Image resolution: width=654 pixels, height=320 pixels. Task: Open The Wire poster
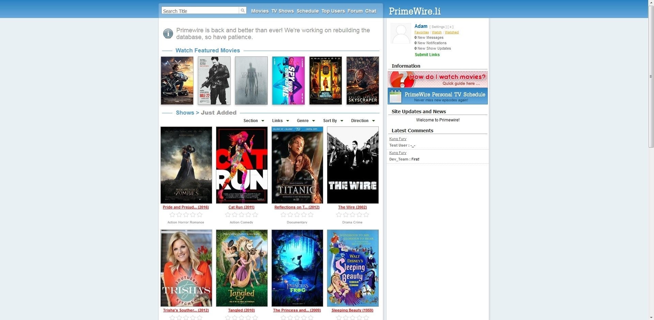(353, 165)
